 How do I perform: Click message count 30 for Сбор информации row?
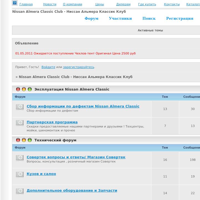(x=192, y=109)
